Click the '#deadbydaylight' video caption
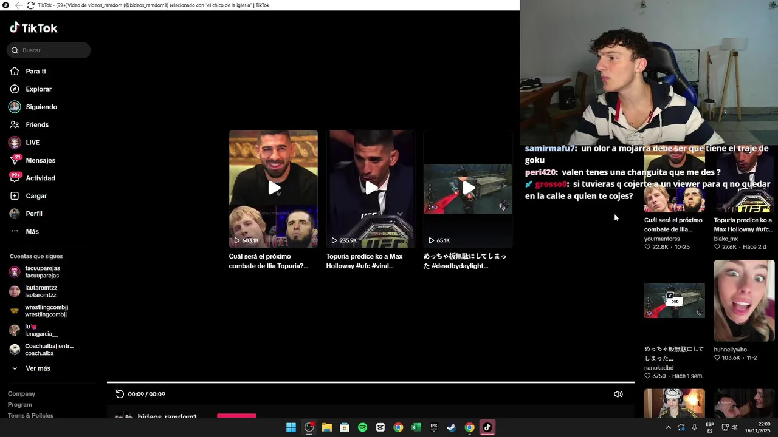Screen dimensions: 778x437 (465, 261)
